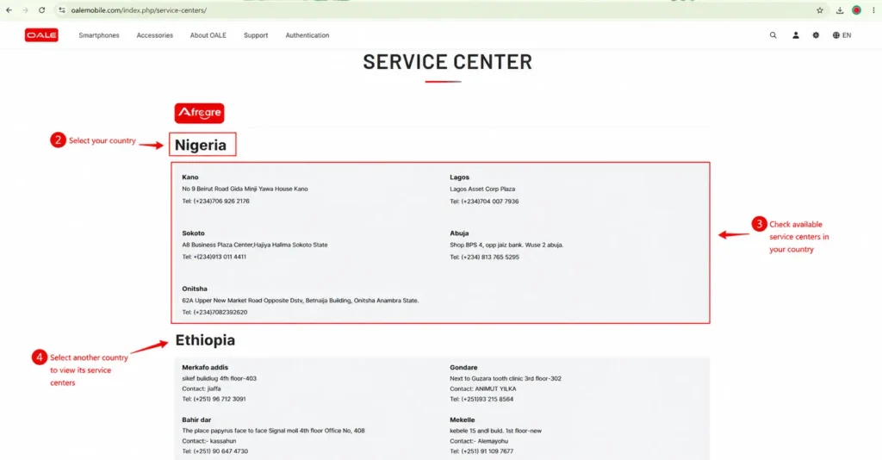Click the Abuja service center name

459,233
